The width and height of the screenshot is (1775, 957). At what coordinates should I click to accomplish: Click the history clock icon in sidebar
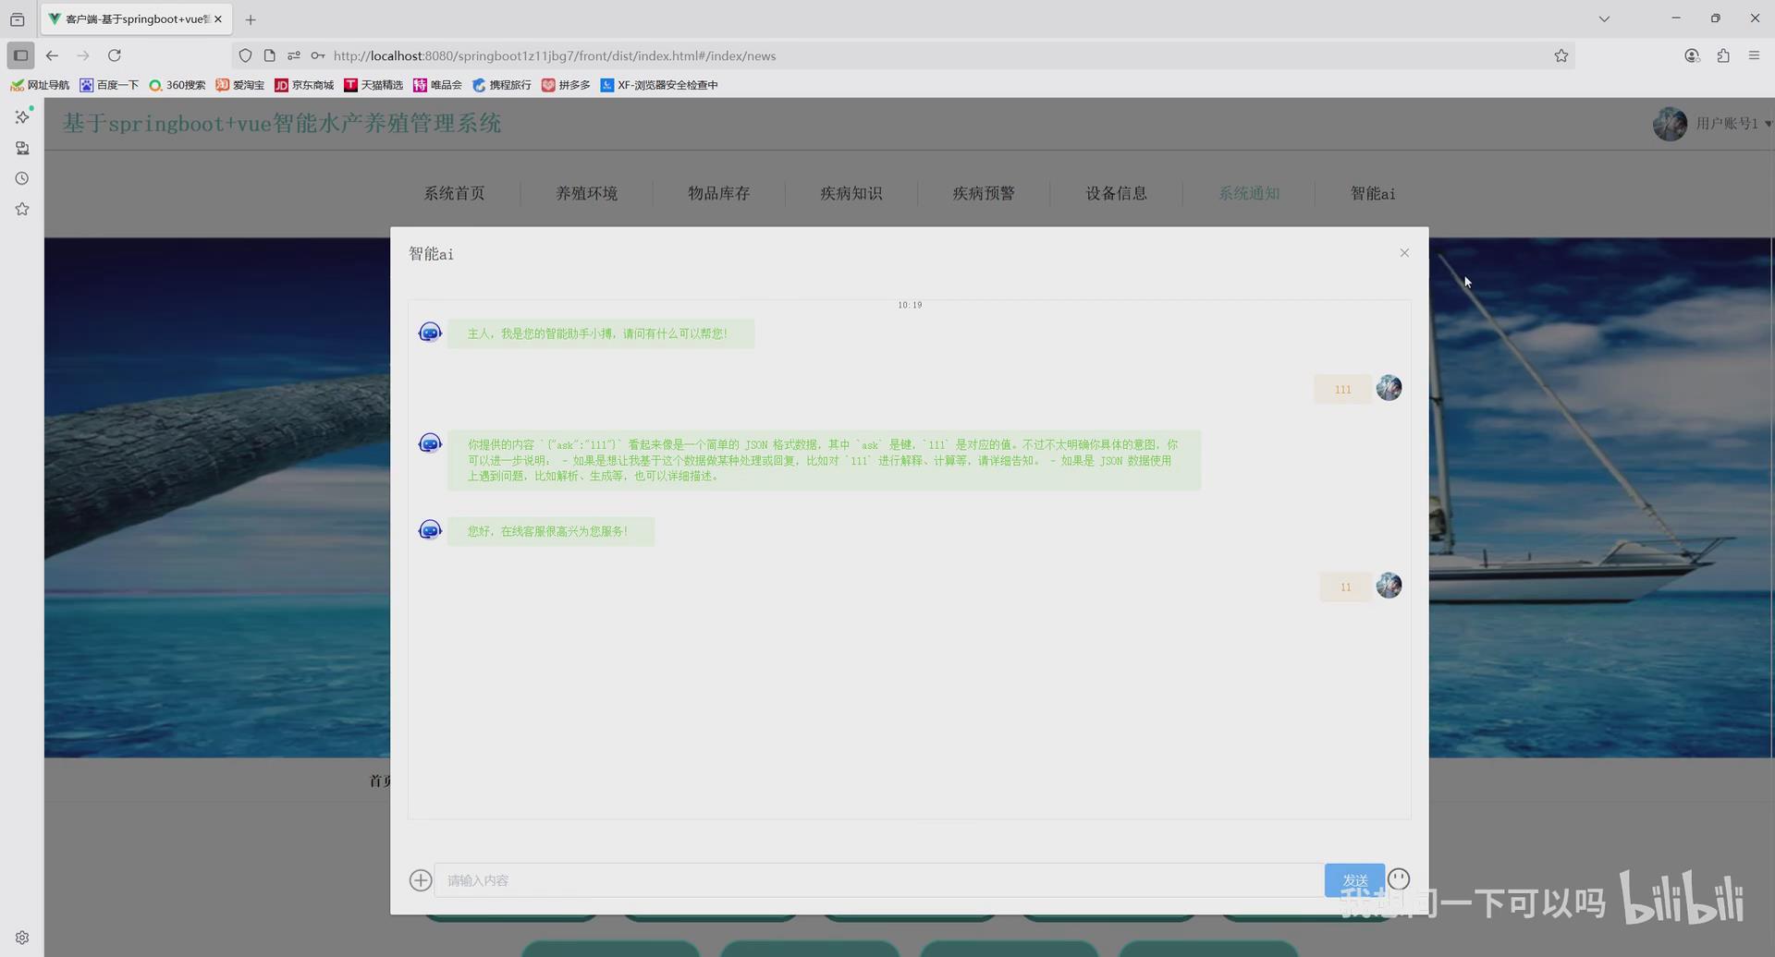[x=22, y=178]
